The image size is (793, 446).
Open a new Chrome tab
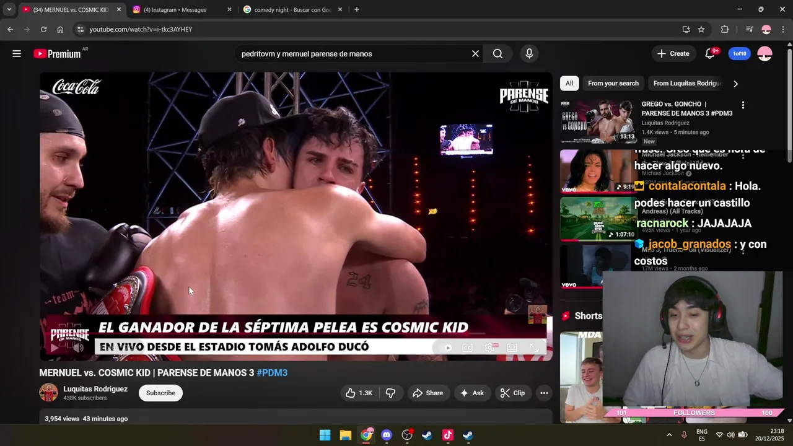point(356,9)
